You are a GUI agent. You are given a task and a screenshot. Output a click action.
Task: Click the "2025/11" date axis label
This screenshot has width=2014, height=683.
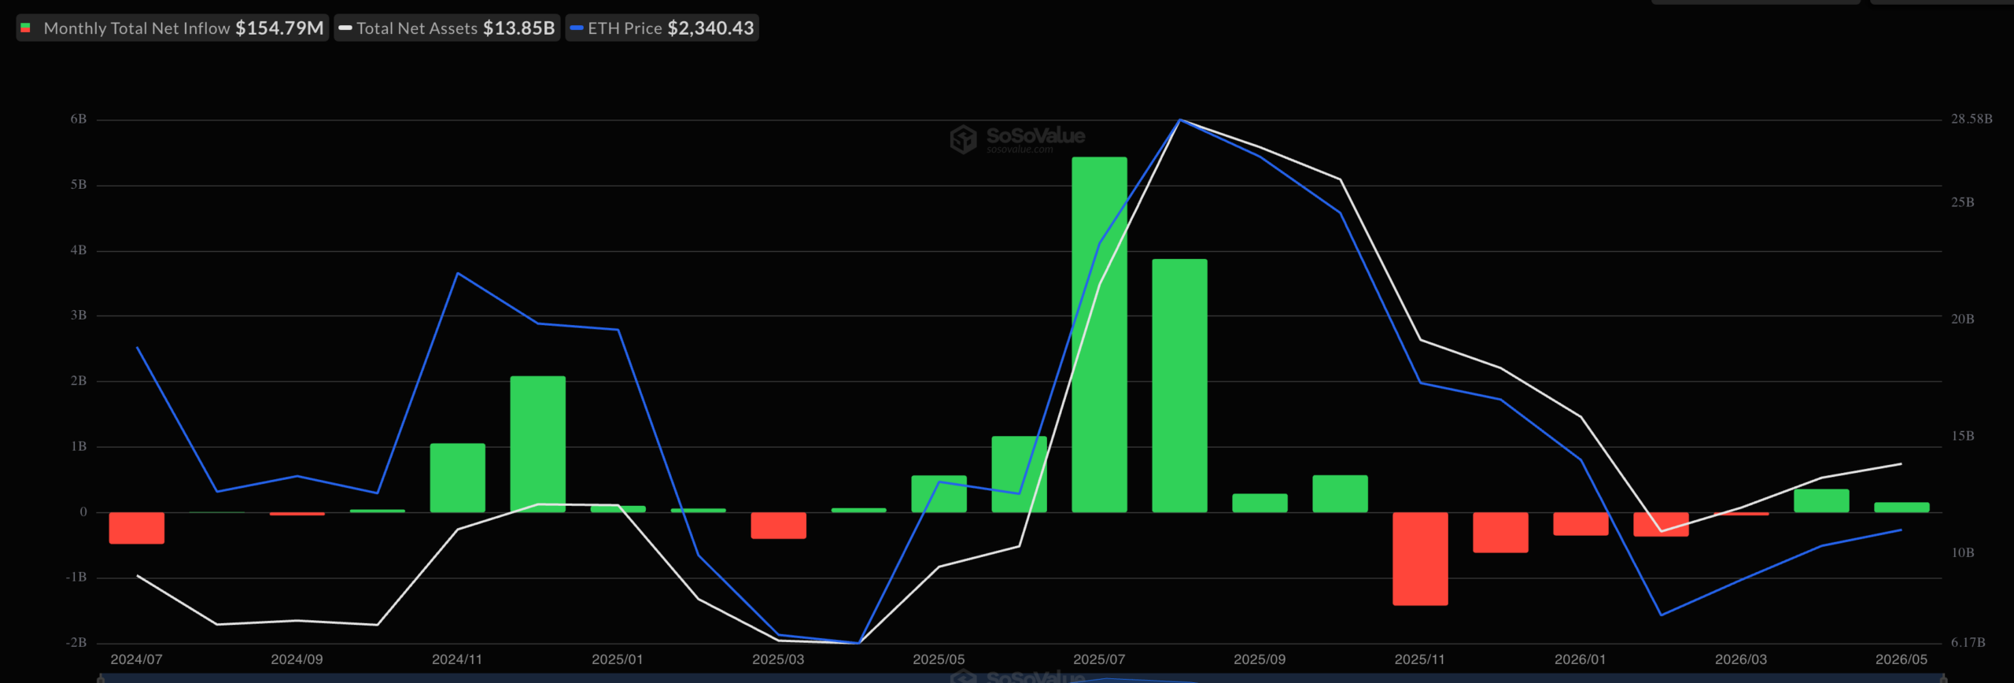(1421, 659)
